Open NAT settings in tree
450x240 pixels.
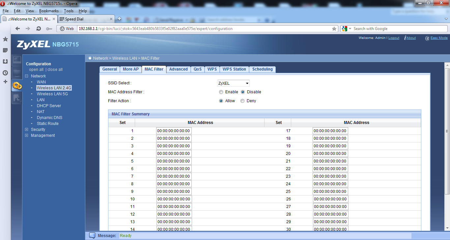pyautogui.click(x=41, y=112)
